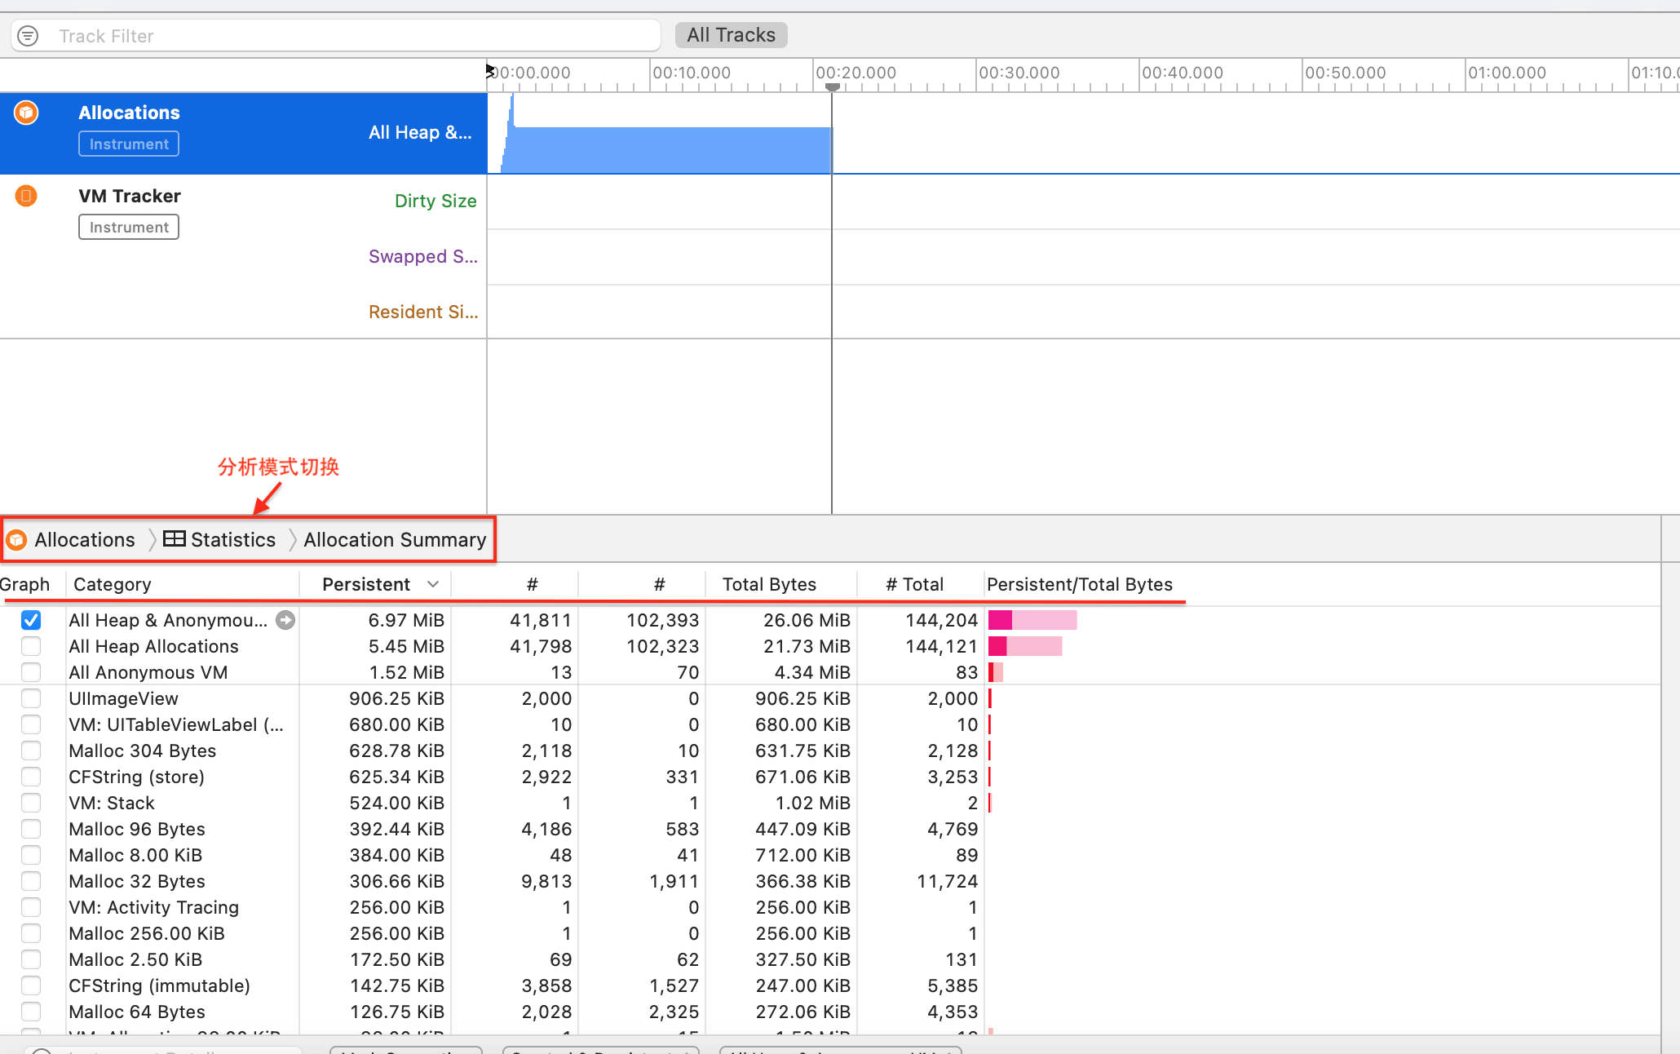This screenshot has width=1680, height=1054.
Task: Click the 26.06 MiB total bytes value
Action: 807,620
